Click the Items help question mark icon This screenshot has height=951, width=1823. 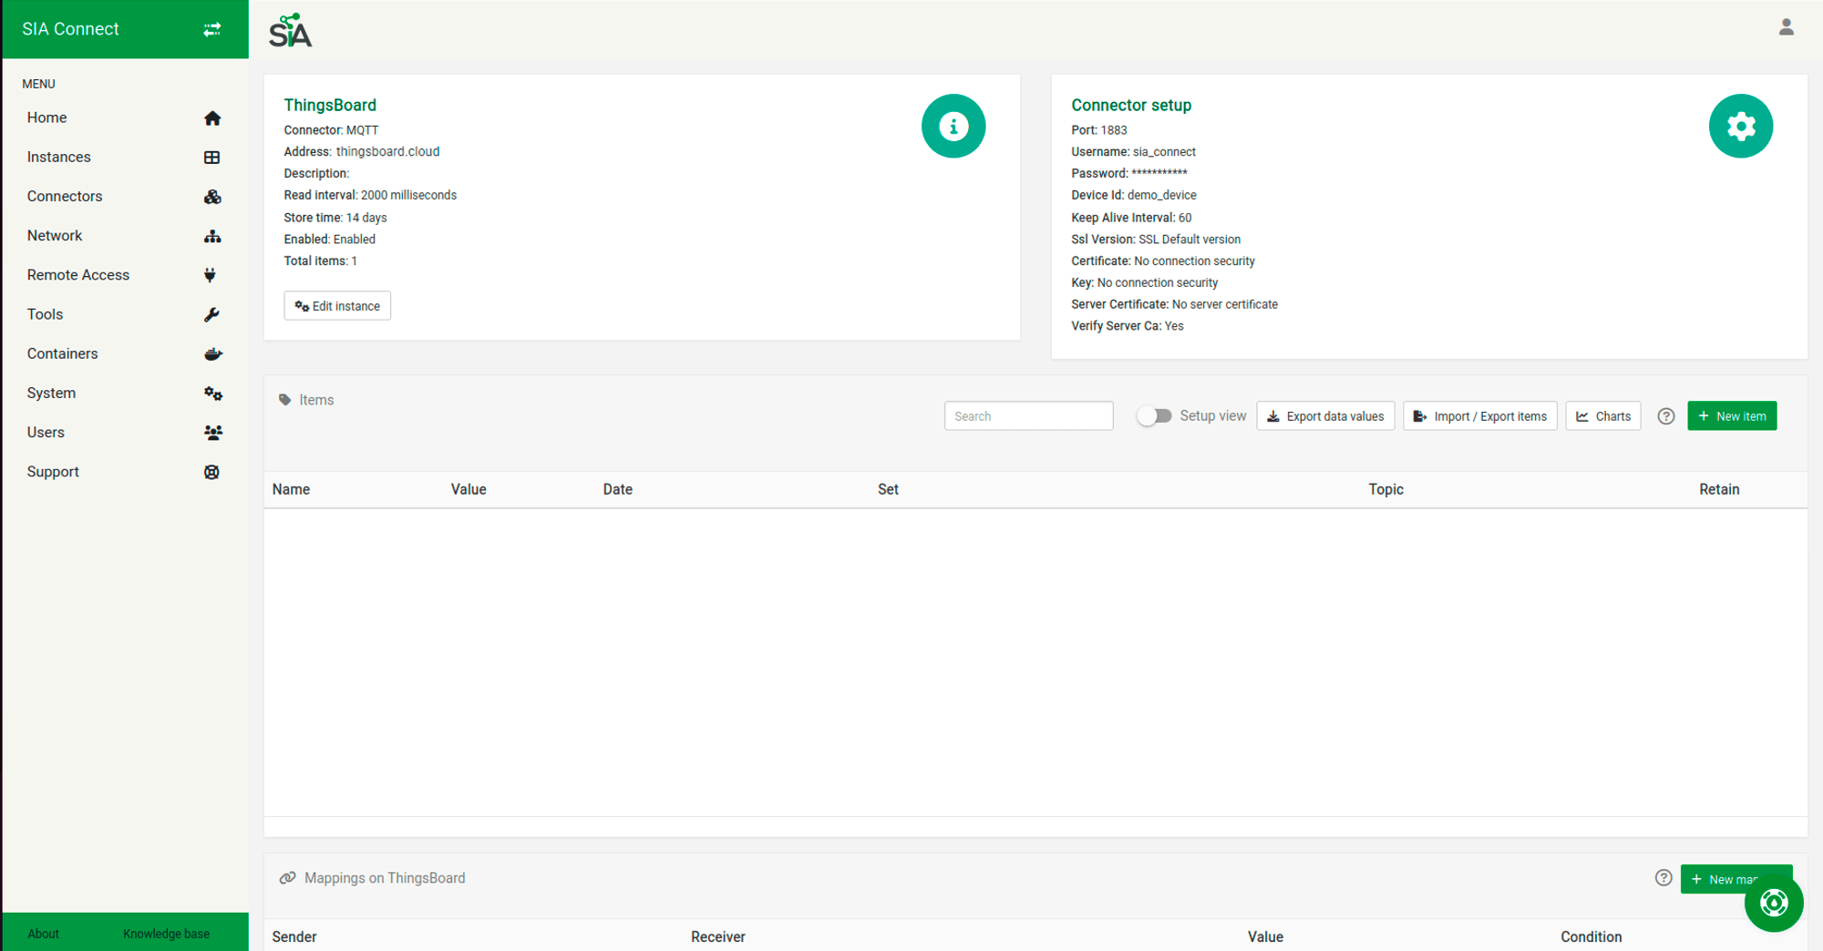1665,416
